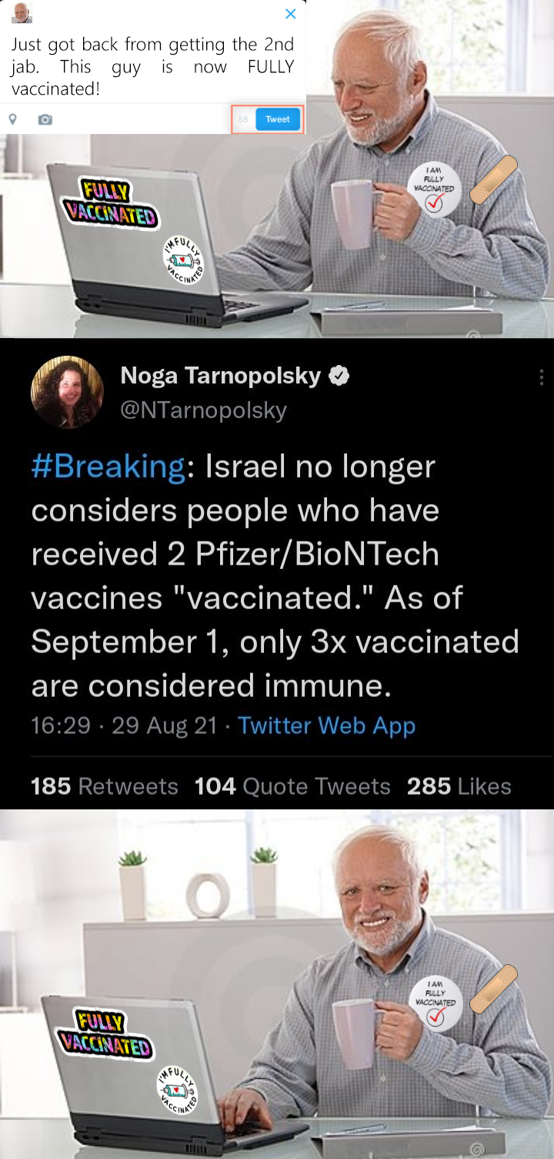Click the small profile avatar in composer
This screenshot has height=1159, width=554.
pos(22,12)
